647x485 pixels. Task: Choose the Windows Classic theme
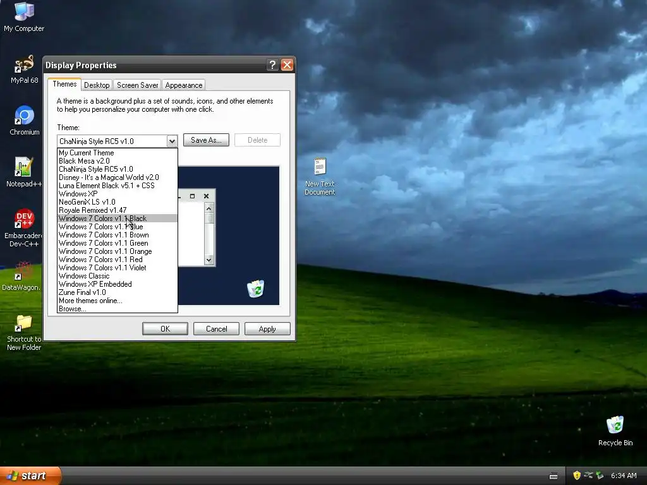pos(118,276)
